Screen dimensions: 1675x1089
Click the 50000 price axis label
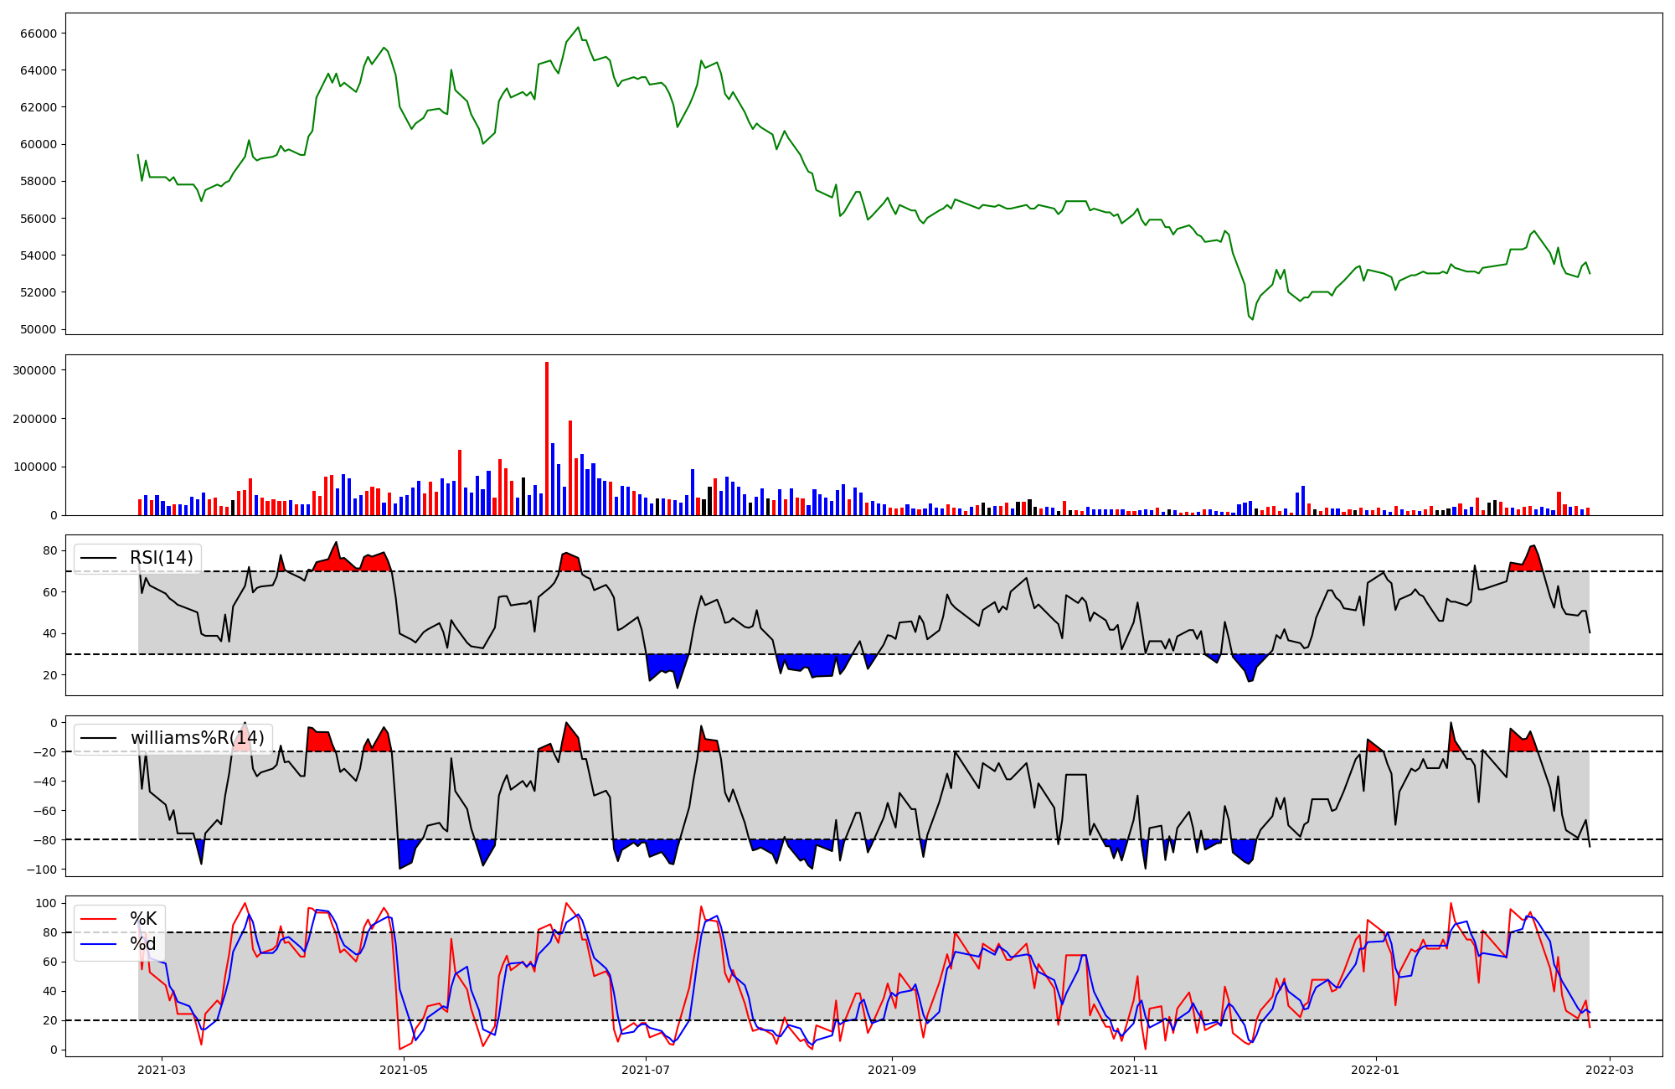click(x=38, y=329)
